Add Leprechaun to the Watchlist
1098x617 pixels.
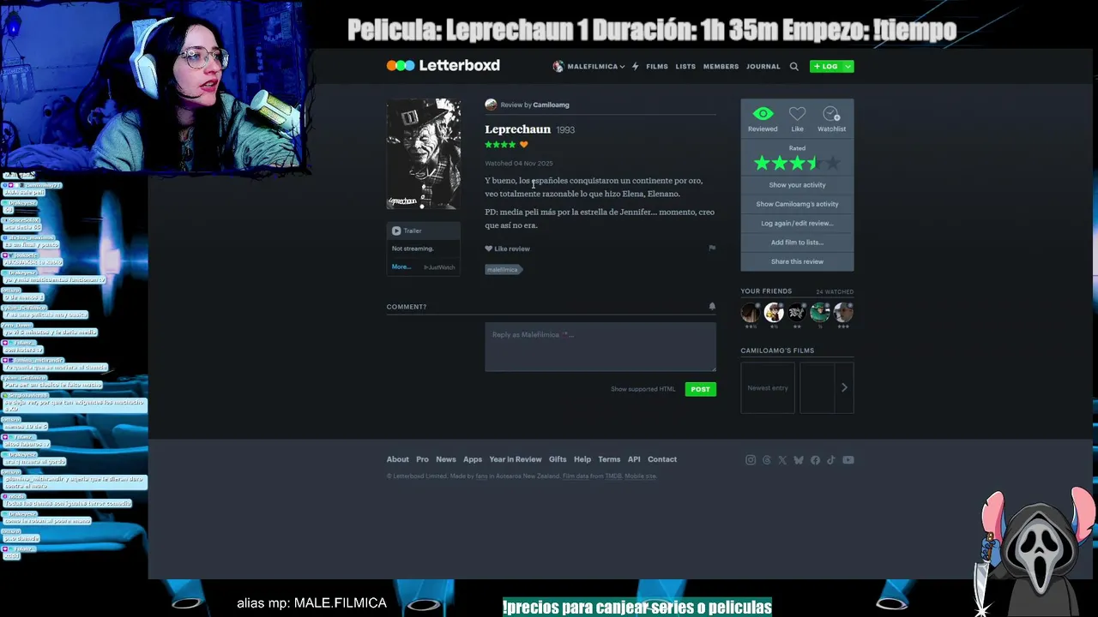pyautogui.click(x=831, y=119)
